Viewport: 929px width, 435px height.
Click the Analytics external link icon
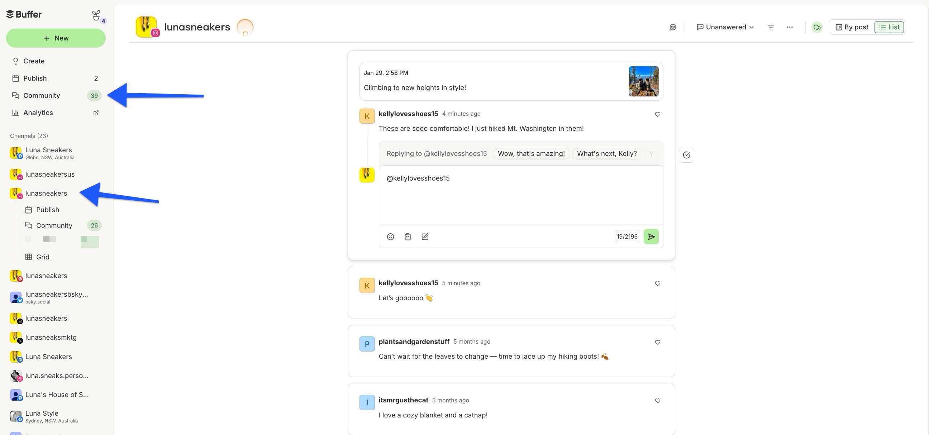(x=96, y=113)
